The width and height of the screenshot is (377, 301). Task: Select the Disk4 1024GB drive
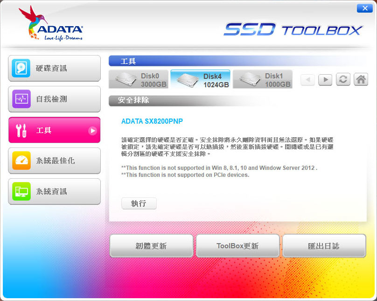tap(200, 79)
